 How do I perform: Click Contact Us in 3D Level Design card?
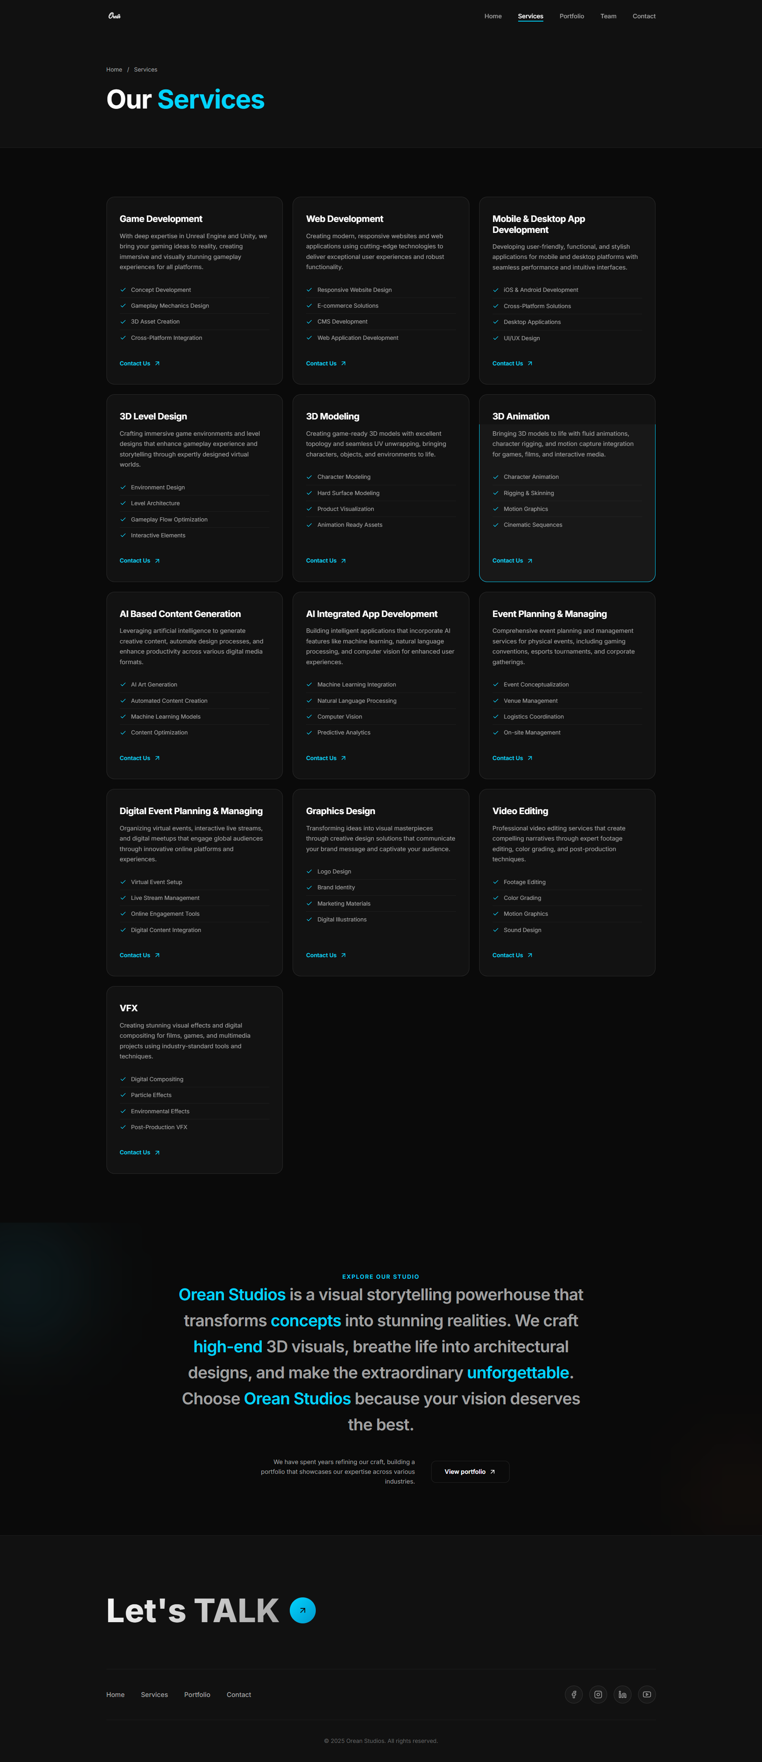tap(139, 561)
